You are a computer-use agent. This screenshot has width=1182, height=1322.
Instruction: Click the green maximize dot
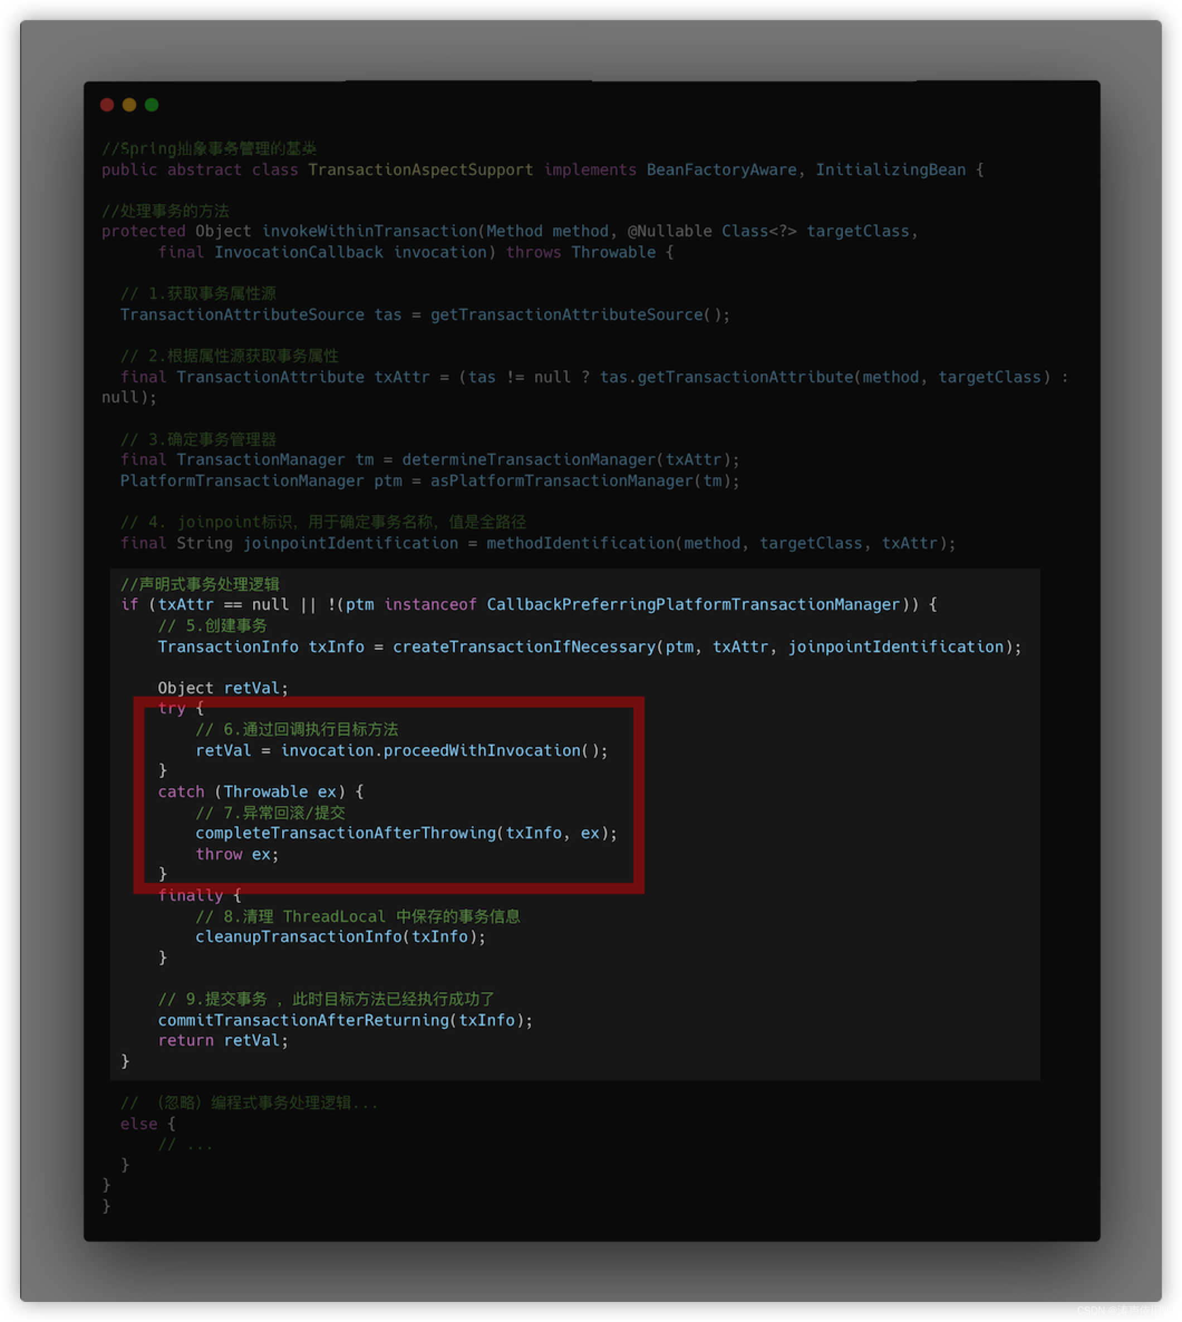point(152,105)
